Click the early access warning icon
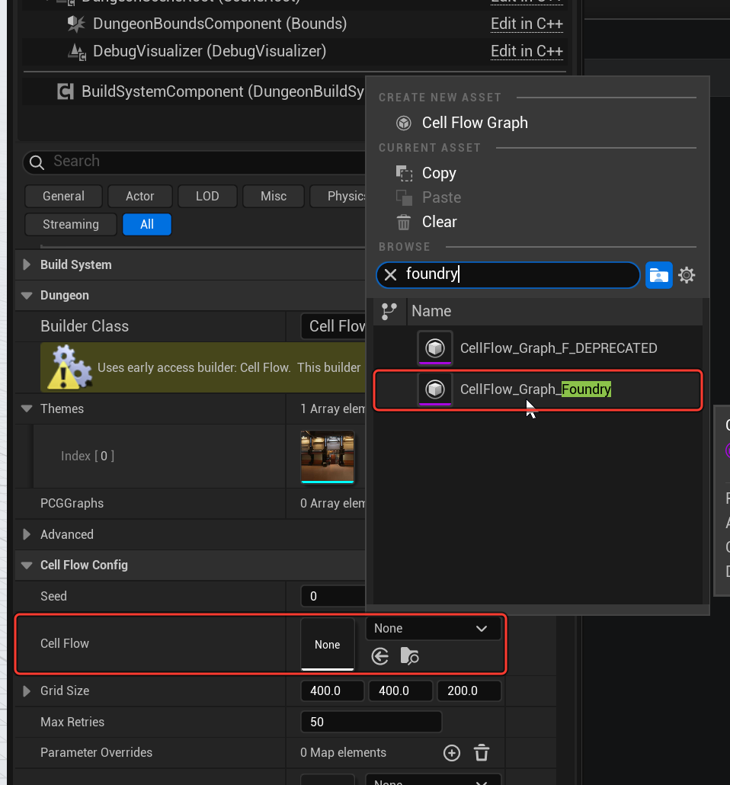 pos(69,367)
